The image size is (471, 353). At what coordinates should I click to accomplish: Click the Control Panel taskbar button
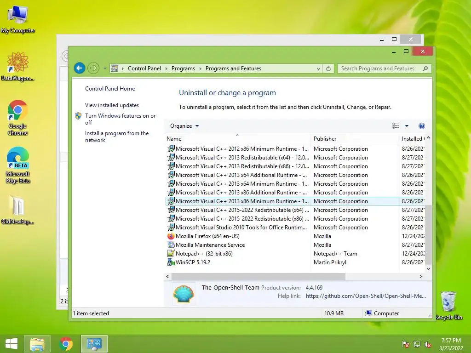(94, 344)
